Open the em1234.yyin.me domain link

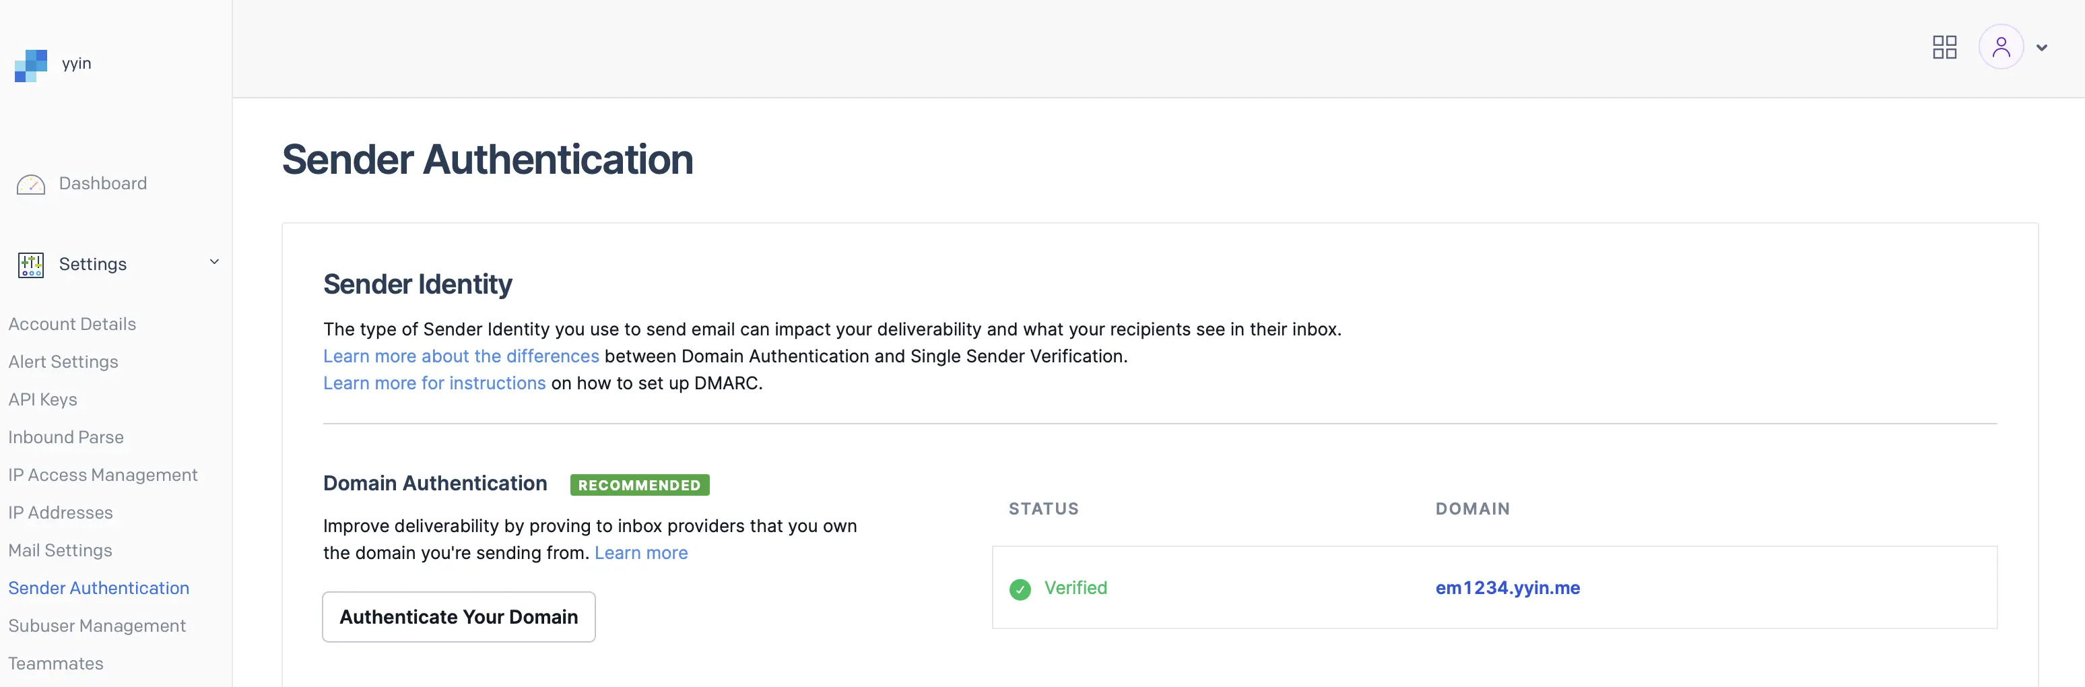coord(1507,587)
